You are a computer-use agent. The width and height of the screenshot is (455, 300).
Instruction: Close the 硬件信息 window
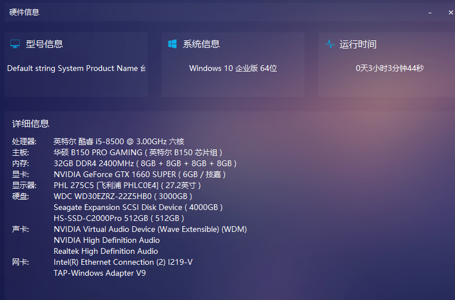click(450, 13)
